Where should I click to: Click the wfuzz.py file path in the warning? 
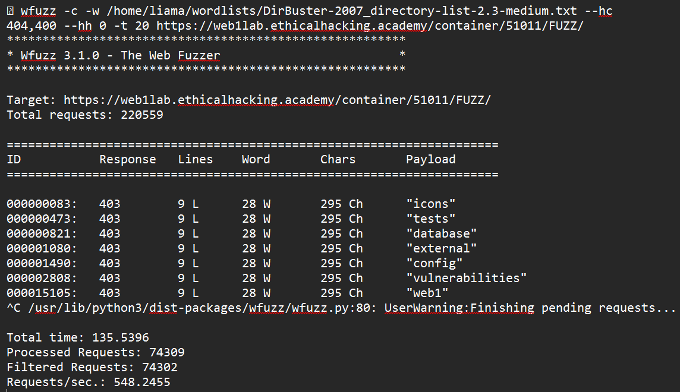tap(197, 308)
